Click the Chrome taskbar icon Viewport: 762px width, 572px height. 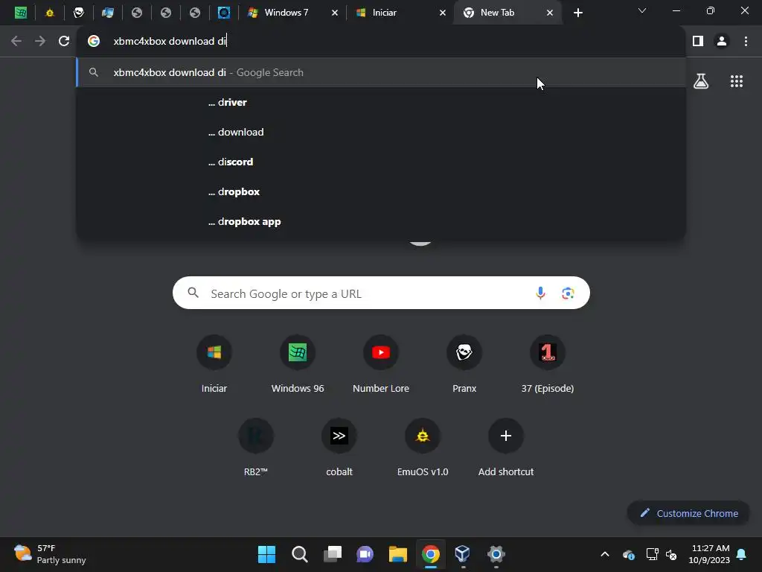point(431,554)
